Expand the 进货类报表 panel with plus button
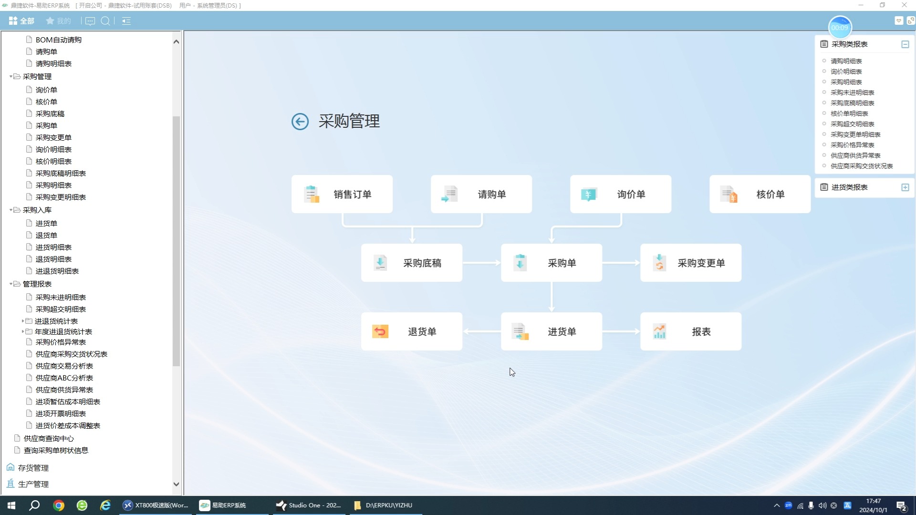Viewport: 916px width, 515px height. (906, 187)
